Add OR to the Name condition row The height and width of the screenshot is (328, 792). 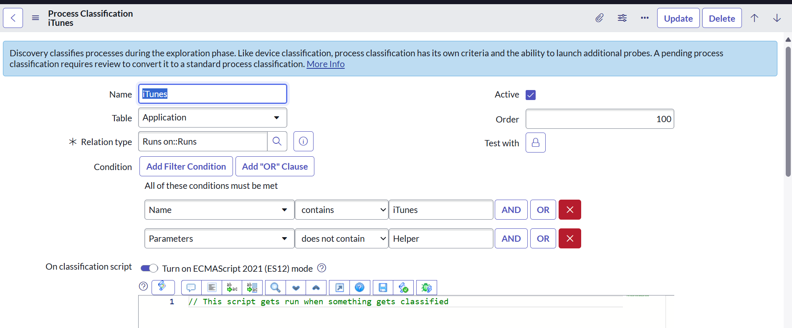coord(543,210)
